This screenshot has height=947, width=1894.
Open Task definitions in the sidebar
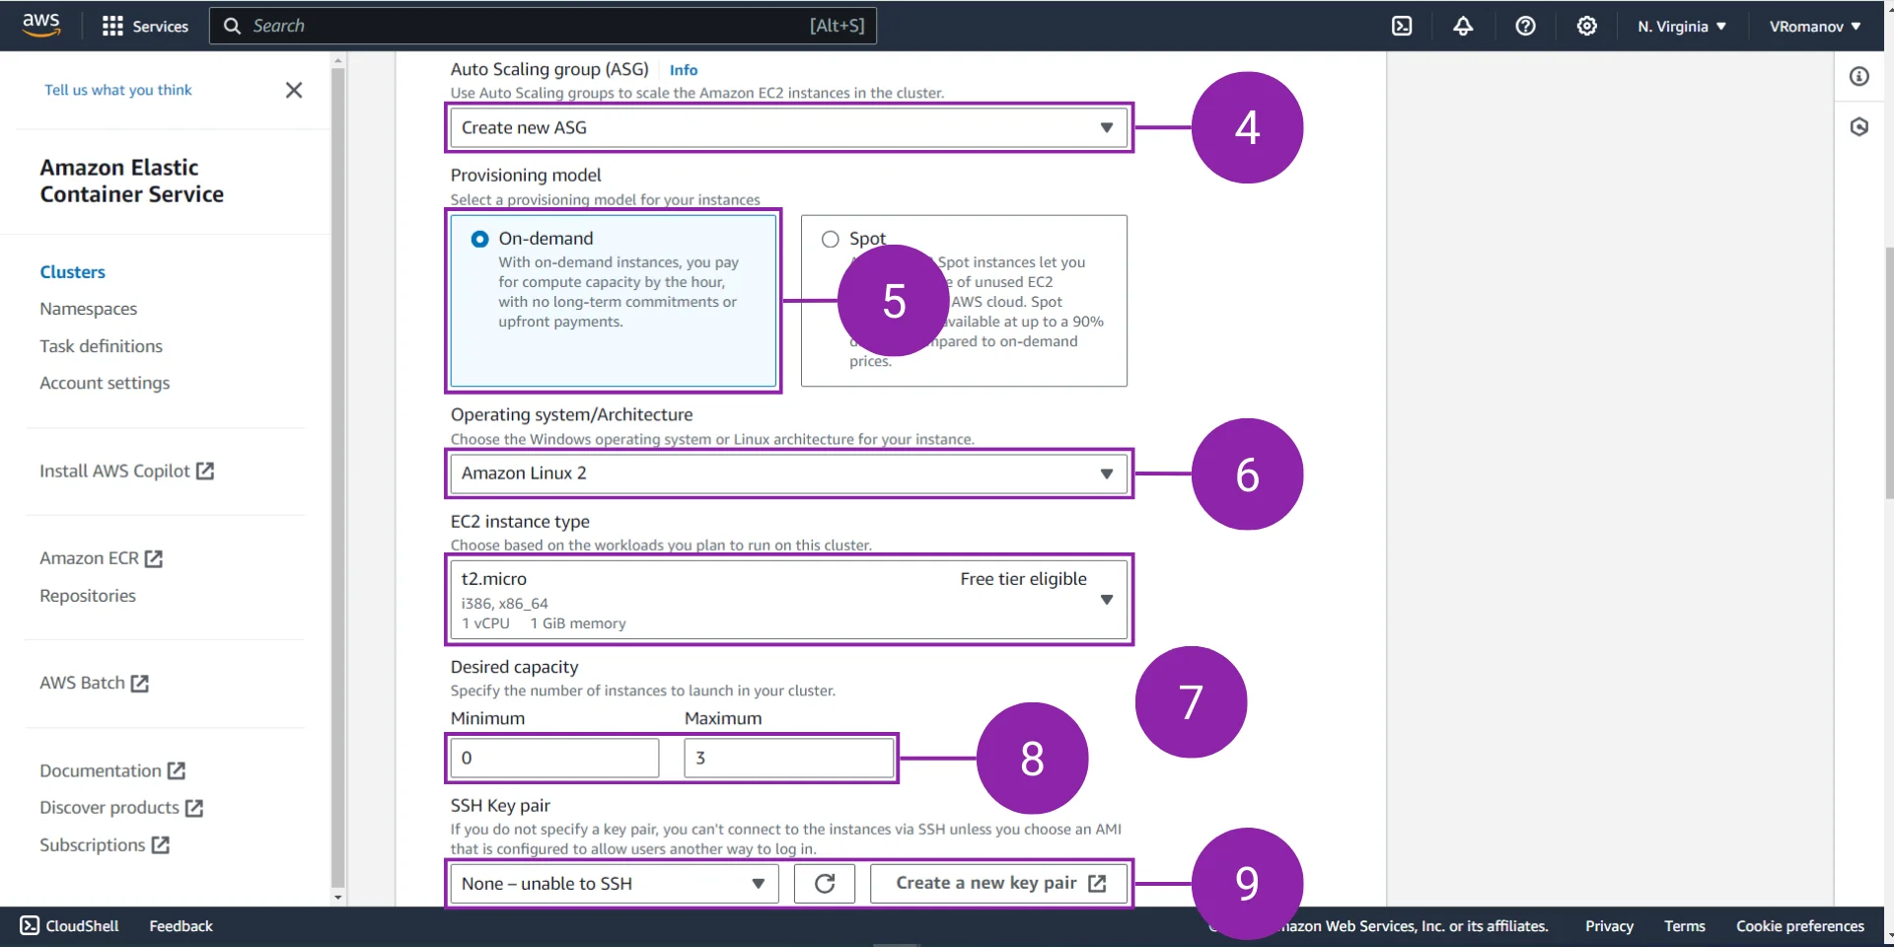tap(101, 346)
